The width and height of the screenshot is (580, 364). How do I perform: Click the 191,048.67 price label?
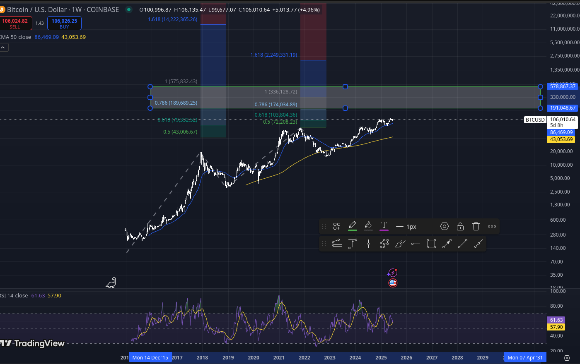[x=563, y=108]
